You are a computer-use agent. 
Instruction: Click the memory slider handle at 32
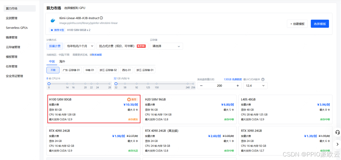coord(116,84)
